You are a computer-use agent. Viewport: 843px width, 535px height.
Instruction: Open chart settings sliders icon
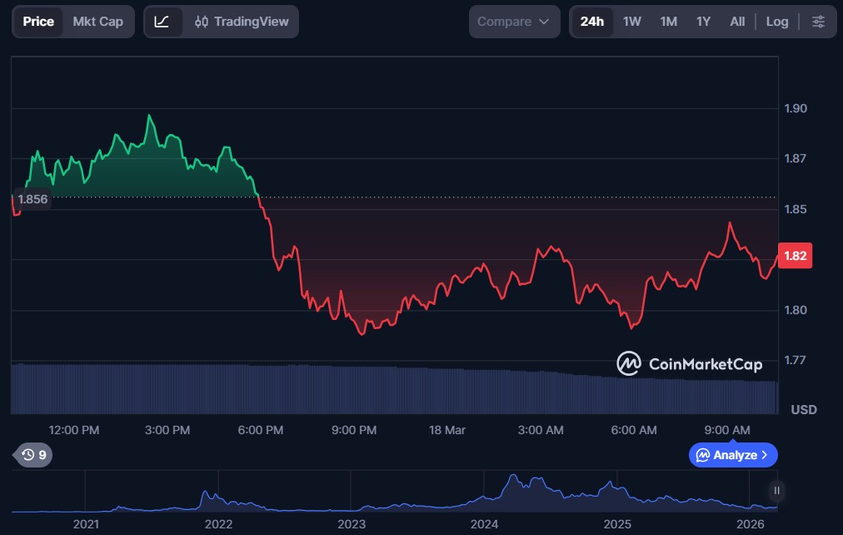point(819,22)
